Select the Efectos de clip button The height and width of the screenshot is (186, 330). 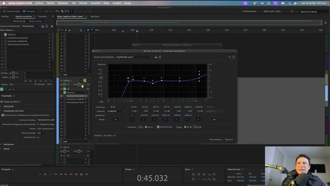pyautogui.click(x=19, y=21)
